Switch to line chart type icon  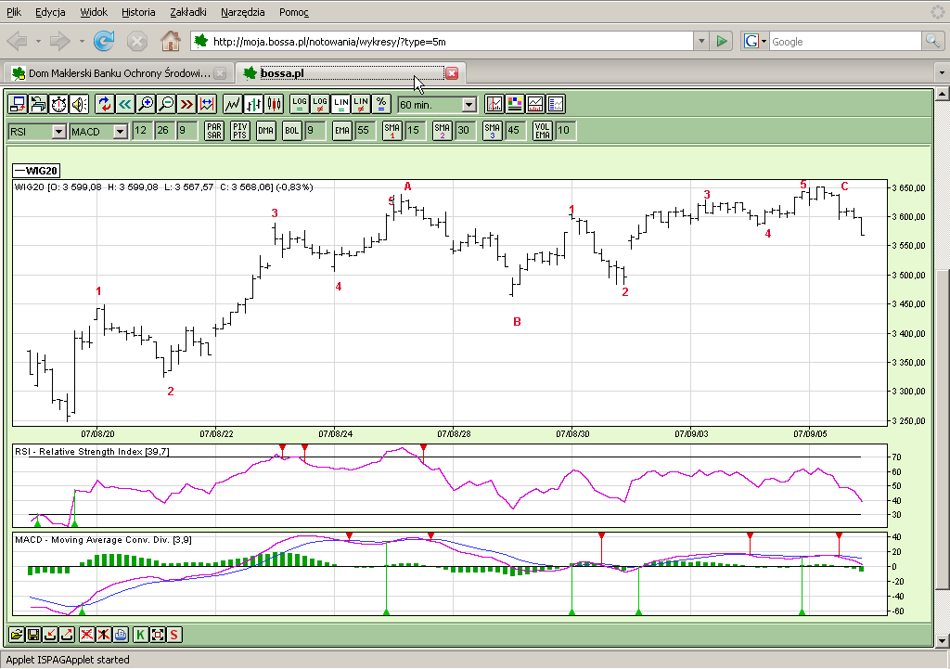(233, 105)
